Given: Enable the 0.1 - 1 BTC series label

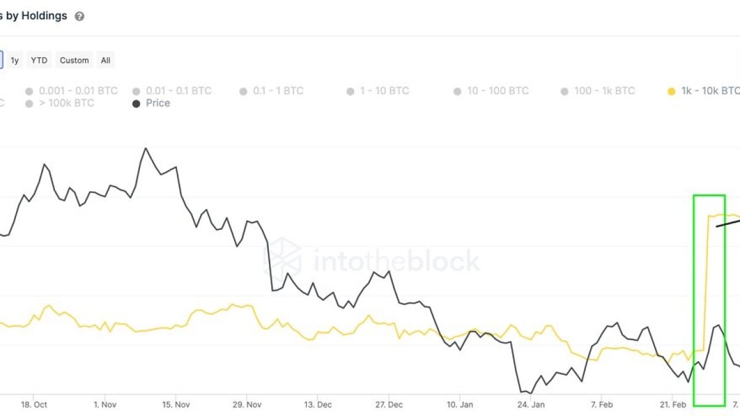Looking at the screenshot, I should (x=278, y=91).
